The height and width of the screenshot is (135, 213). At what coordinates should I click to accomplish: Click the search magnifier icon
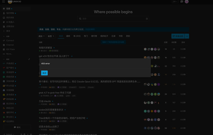click(x=80, y=19)
